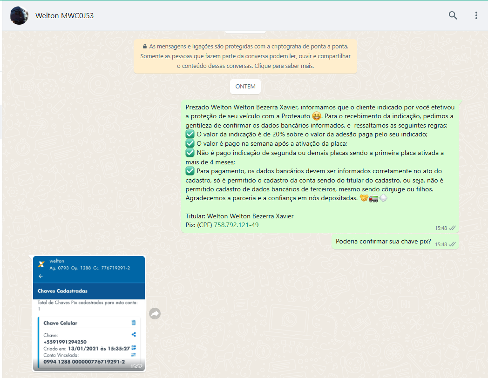
Task: Click the Caixa logo in the screenshot
Action: tap(41, 264)
